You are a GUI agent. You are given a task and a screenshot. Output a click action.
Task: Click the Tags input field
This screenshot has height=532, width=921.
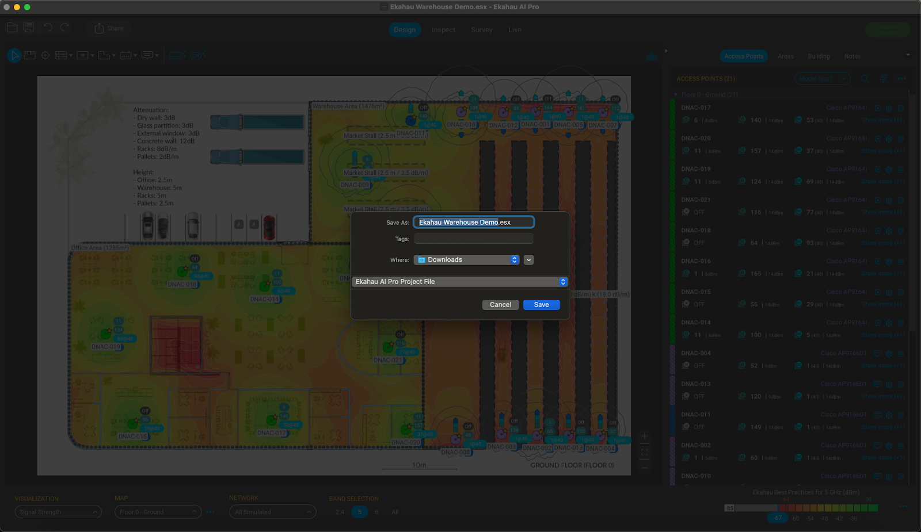[x=474, y=239]
